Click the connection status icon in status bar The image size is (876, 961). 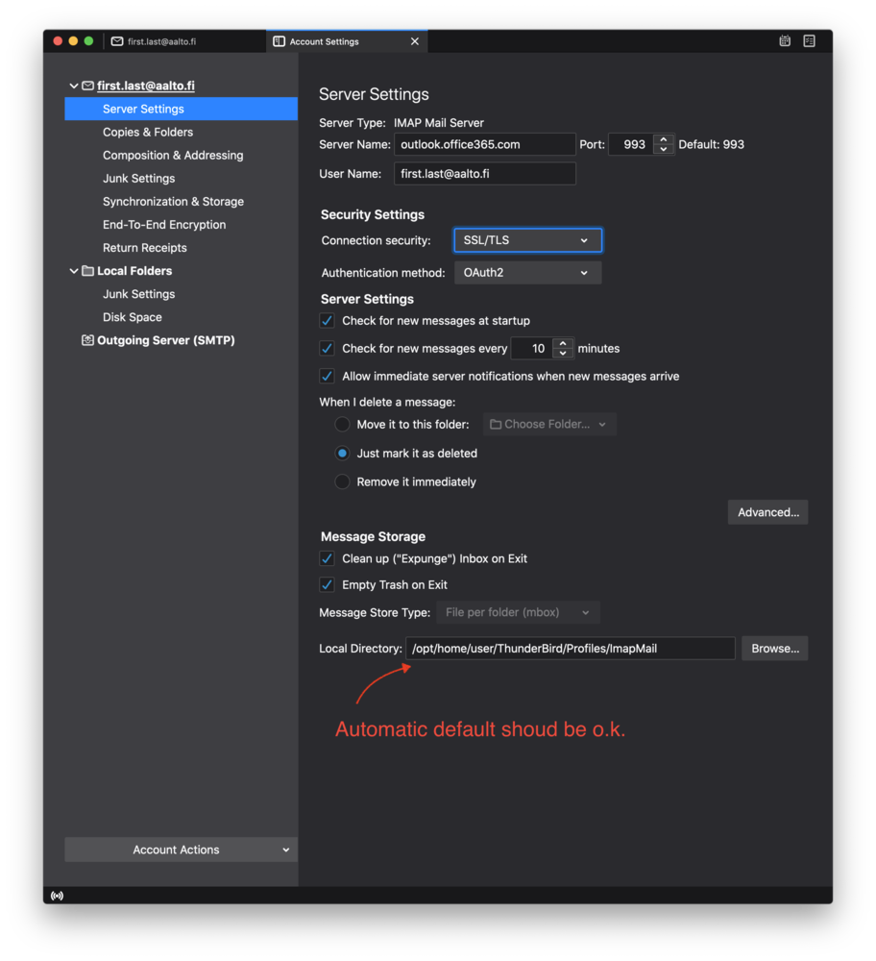[57, 896]
